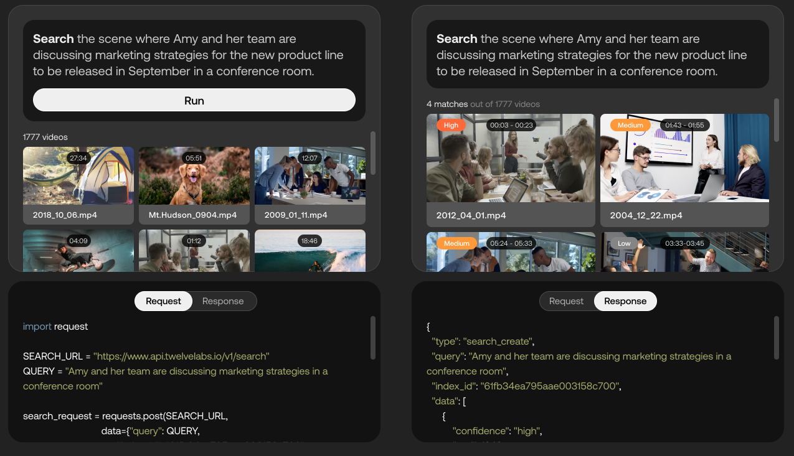Click the 2009_01_11.mp4 file name

tap(296, 215)
